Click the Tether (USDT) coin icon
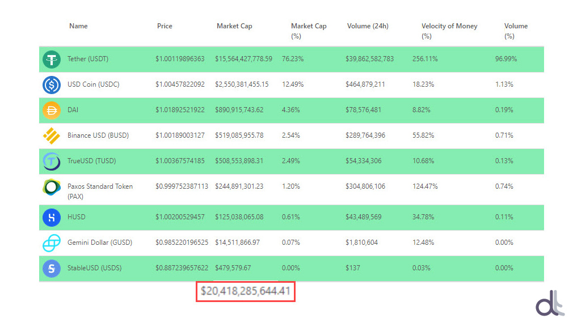 pyautogui.click(x=52, y=59)
